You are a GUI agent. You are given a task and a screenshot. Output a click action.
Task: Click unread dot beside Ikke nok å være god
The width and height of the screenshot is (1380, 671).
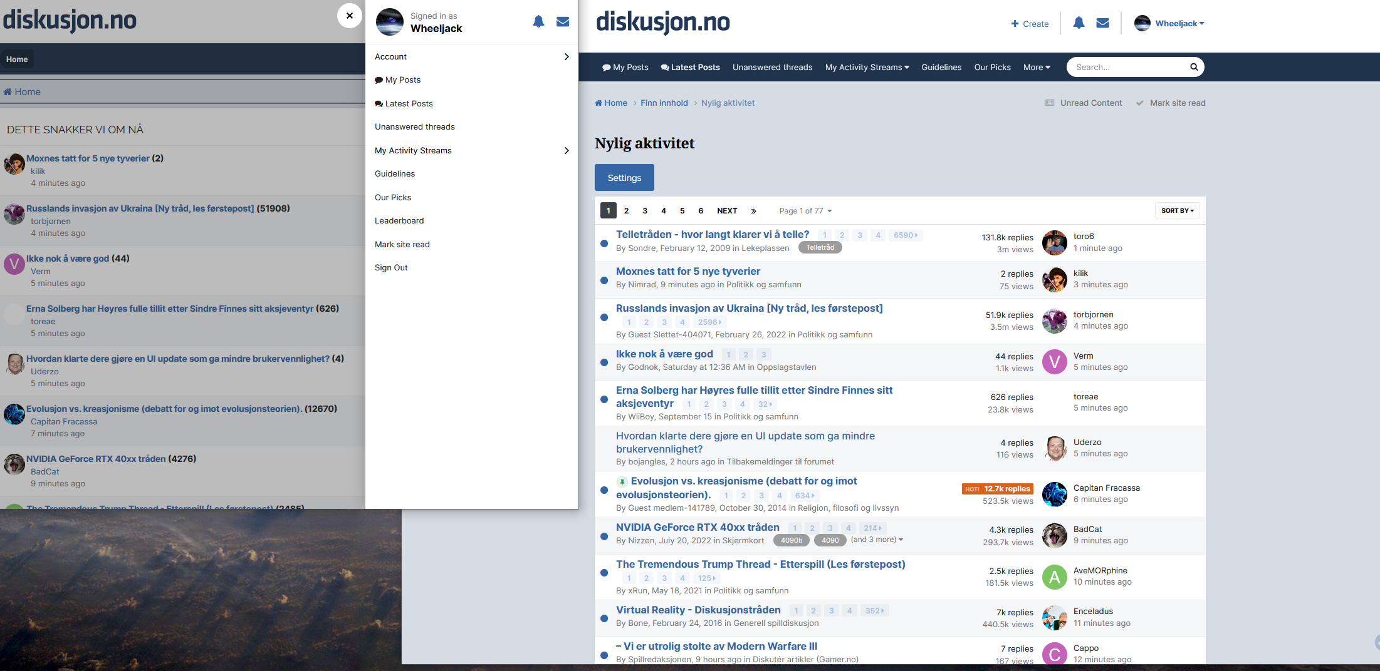pos(604,362)
